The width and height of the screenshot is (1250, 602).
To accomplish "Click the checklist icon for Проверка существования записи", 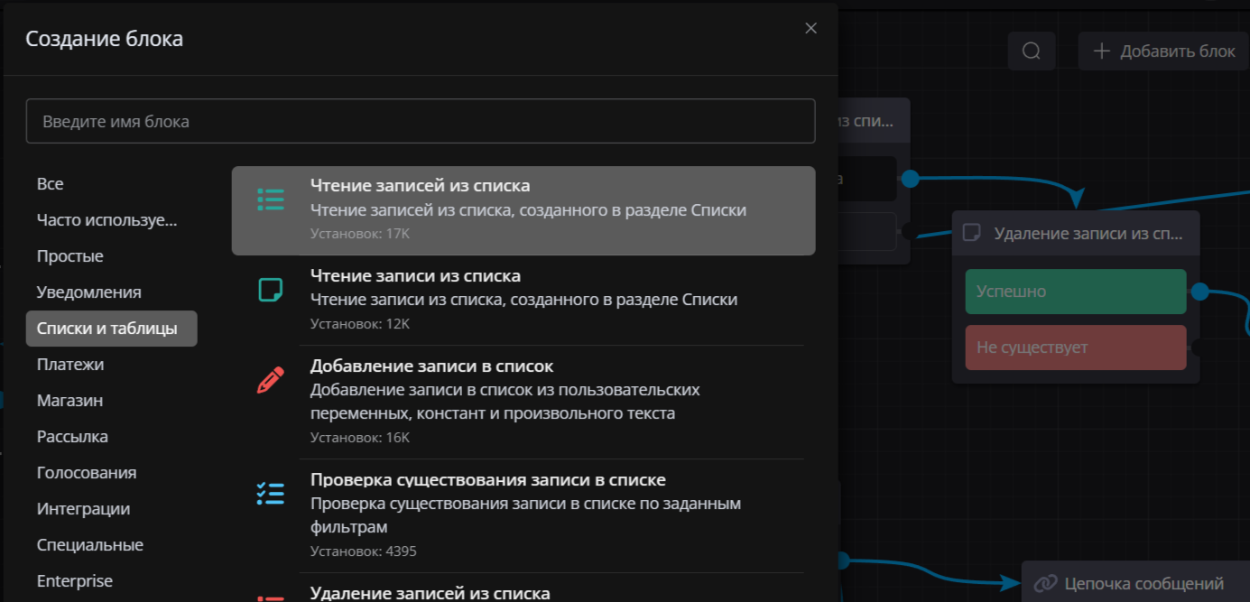I will [x=270, y=493].
